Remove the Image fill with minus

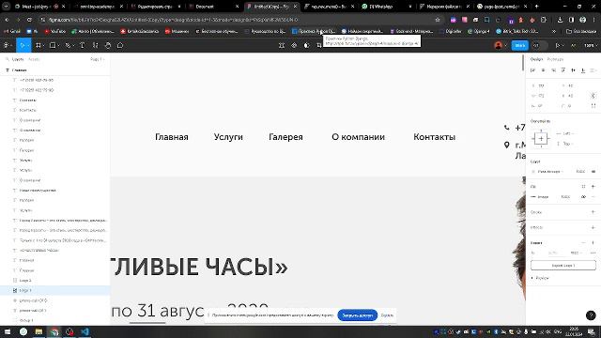pyautogui.click(x=593, y=196)
